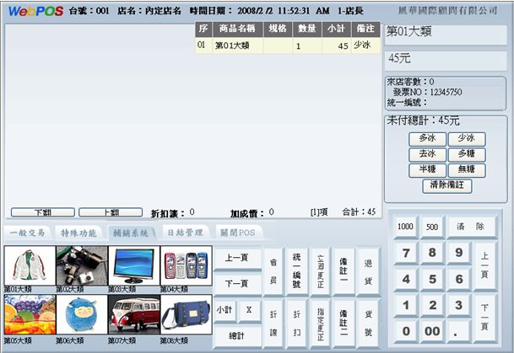Image resolution: width=514 pixels, height=353 pixels.
Task: Pick the 無糖 note button
Action: pos(467,170)
